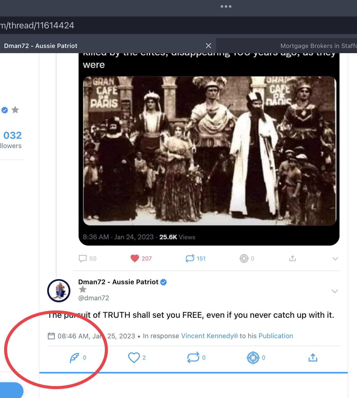Expand the chevron beside the embedded tweet actions
Viewport: 357px width, 398px height.
coord(335,259)
